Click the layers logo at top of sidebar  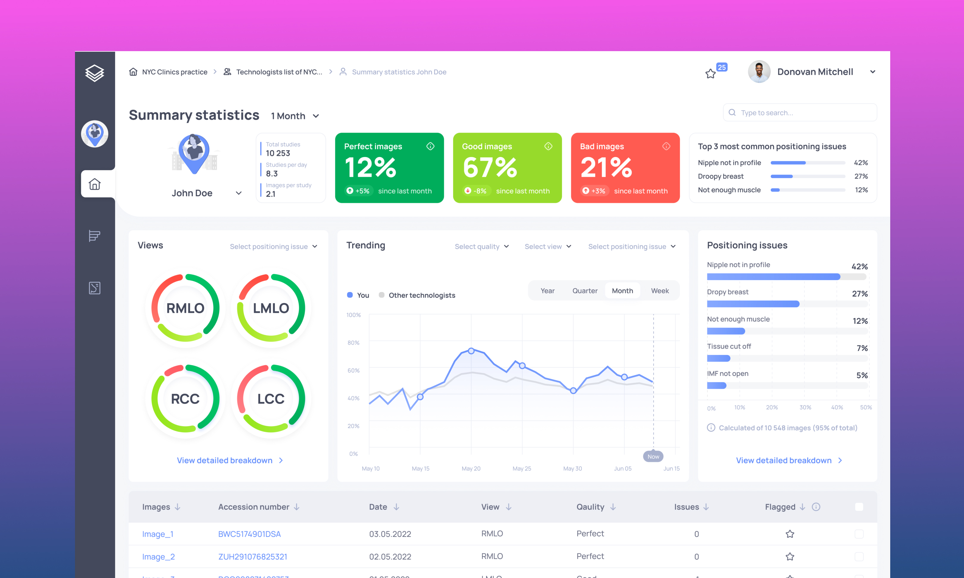(x=95, y=73)
